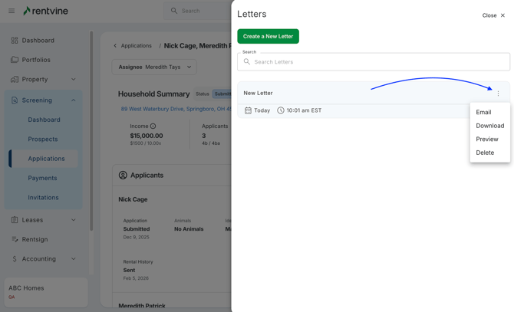Collapse the Screening sidebar section

click(74, 100)
